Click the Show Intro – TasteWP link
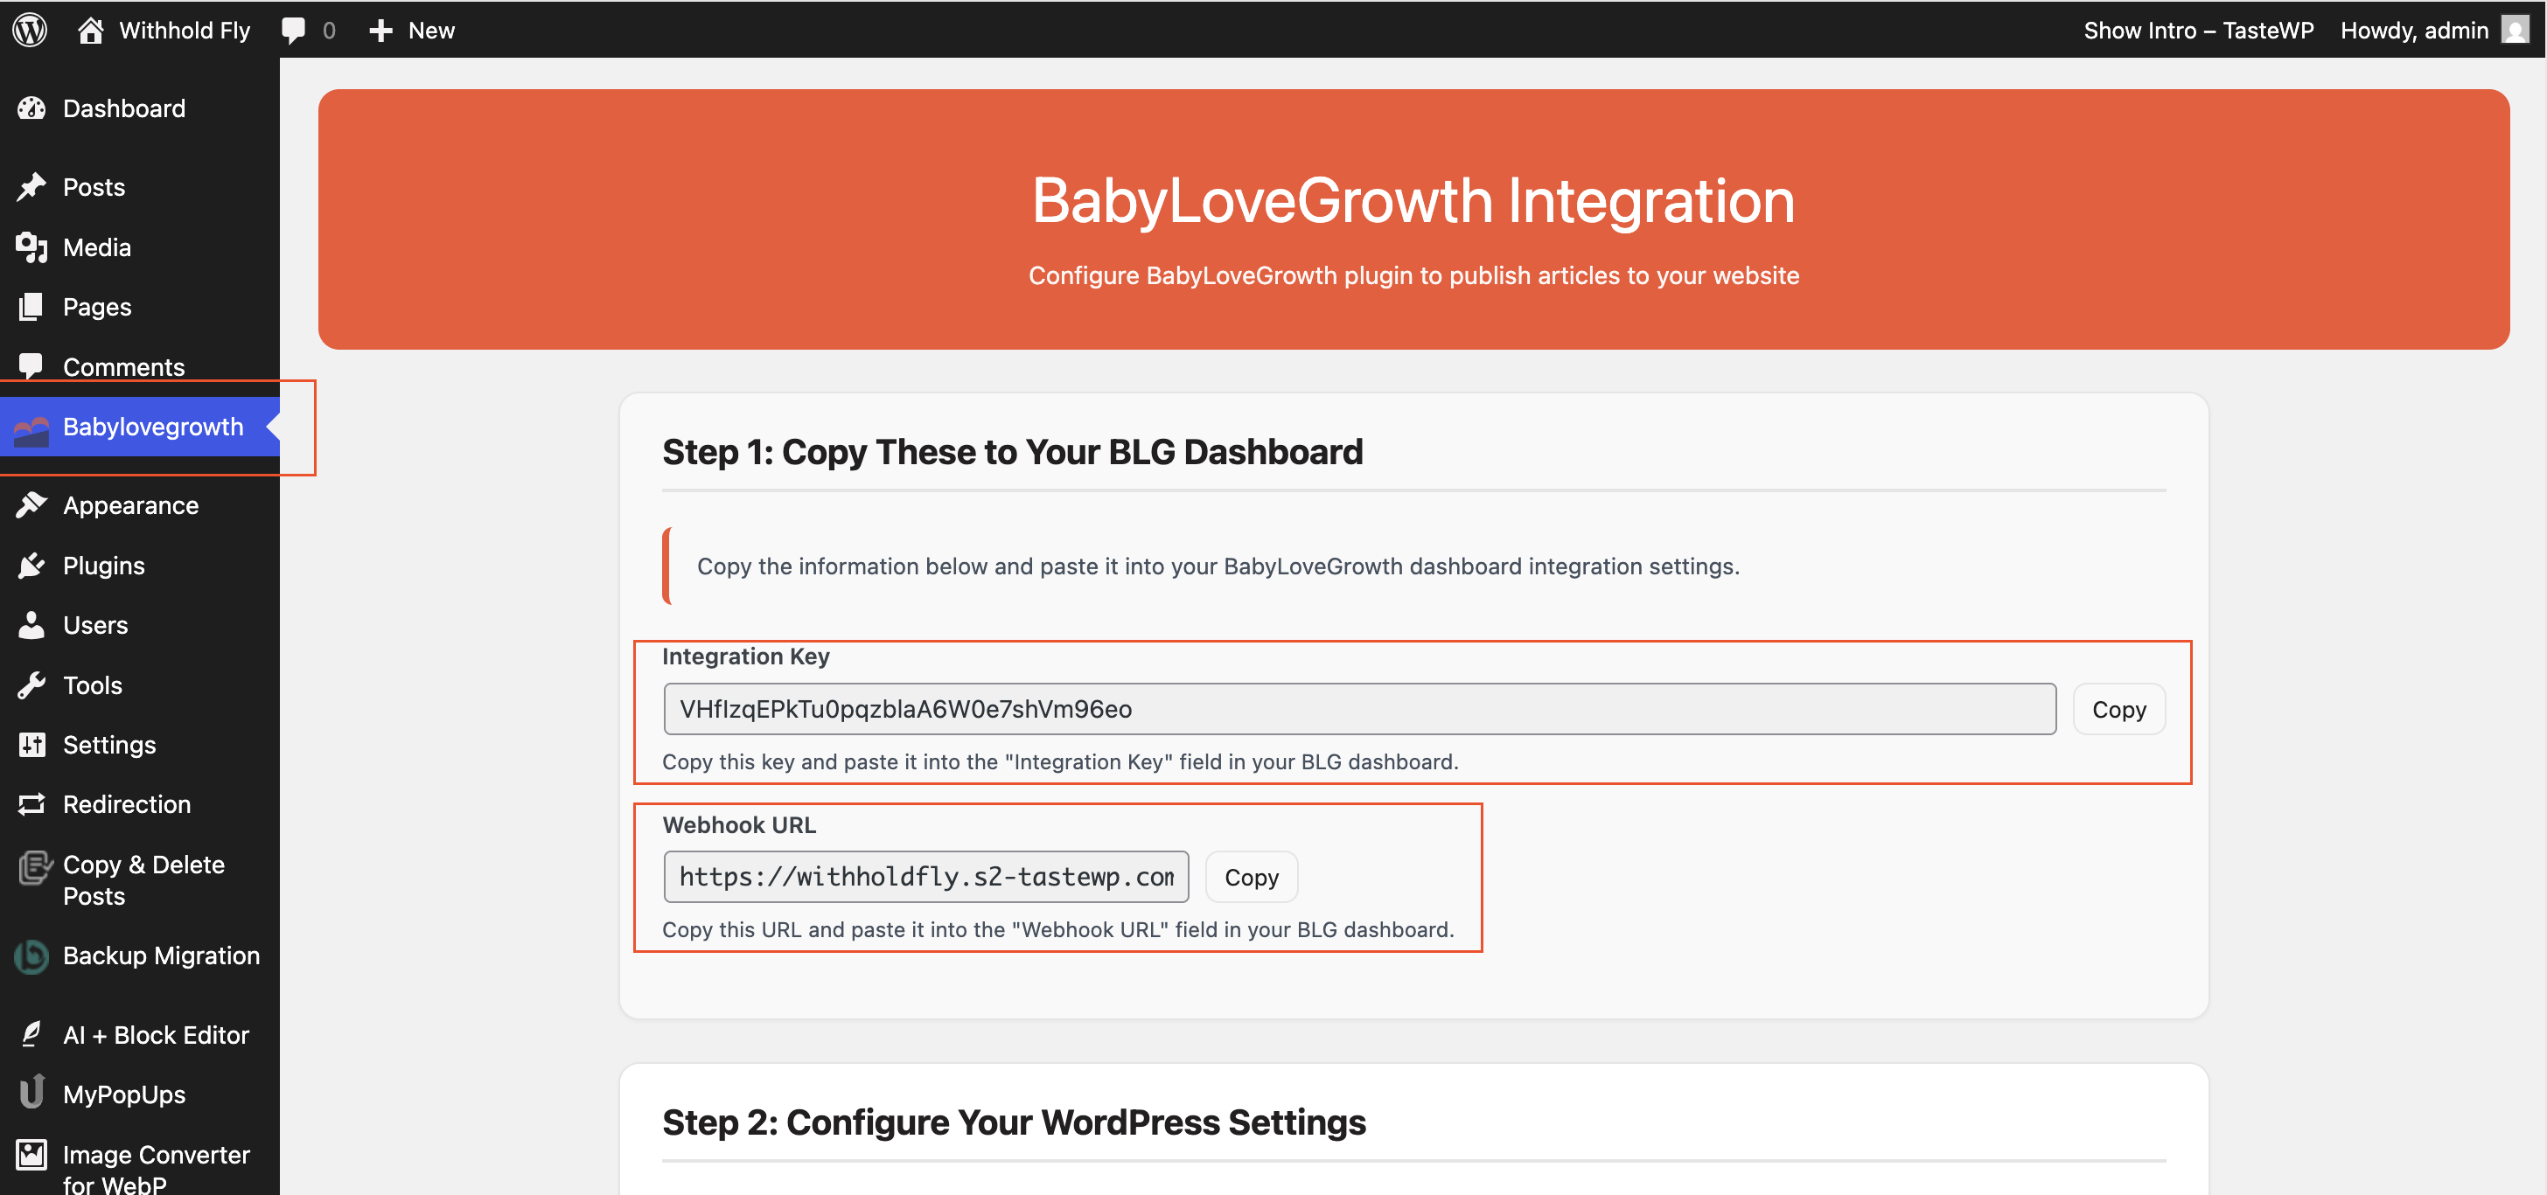Screen dimensions: 2547x1195 [2198, 30]
